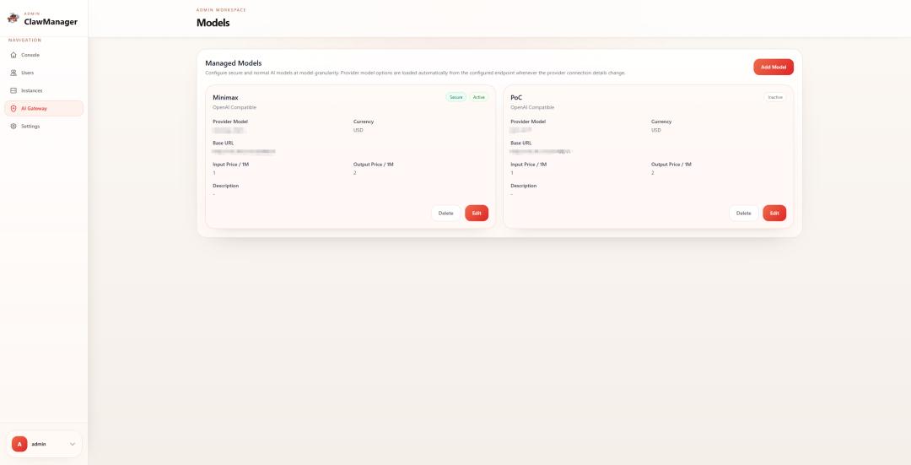911x465 pixels.
Task: Edit the PoC model
Action: [x=774, y=213]
